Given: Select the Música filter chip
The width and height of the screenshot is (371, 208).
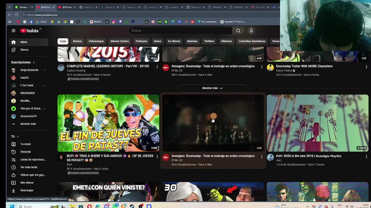Looking at the screenshot, I should tap(77, 41).
